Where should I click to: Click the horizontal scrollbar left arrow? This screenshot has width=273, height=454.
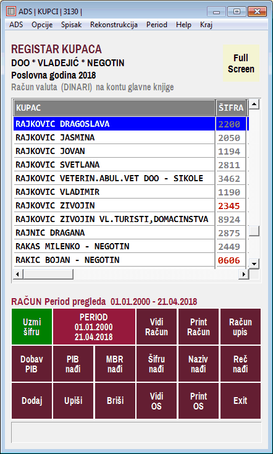click(x=18, y=274)
